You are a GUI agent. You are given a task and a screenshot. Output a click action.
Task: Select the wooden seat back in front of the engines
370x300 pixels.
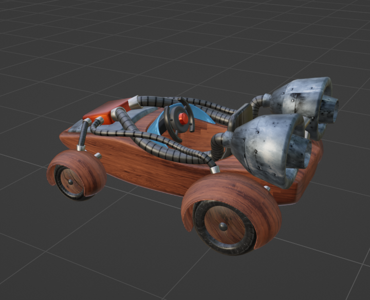[240, 117]
